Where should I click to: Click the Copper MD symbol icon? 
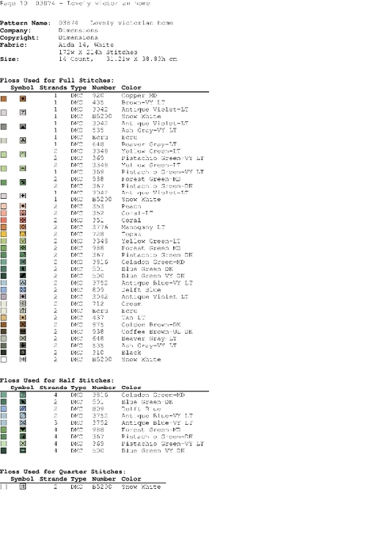point(23,98)
